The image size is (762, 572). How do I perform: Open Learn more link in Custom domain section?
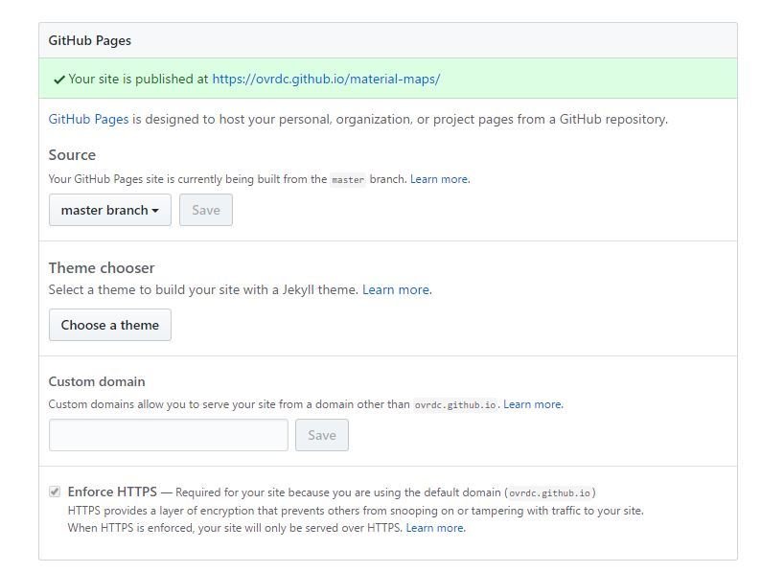coord(533,404)
